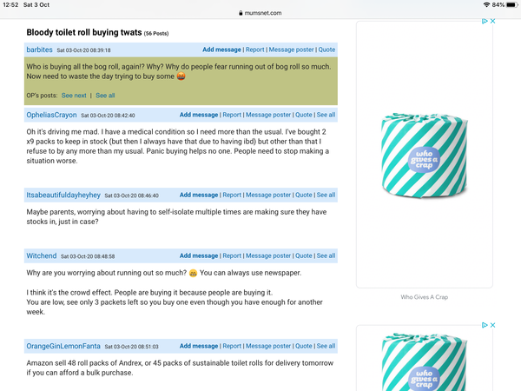Message poster OpheliasCrayon

268,115
